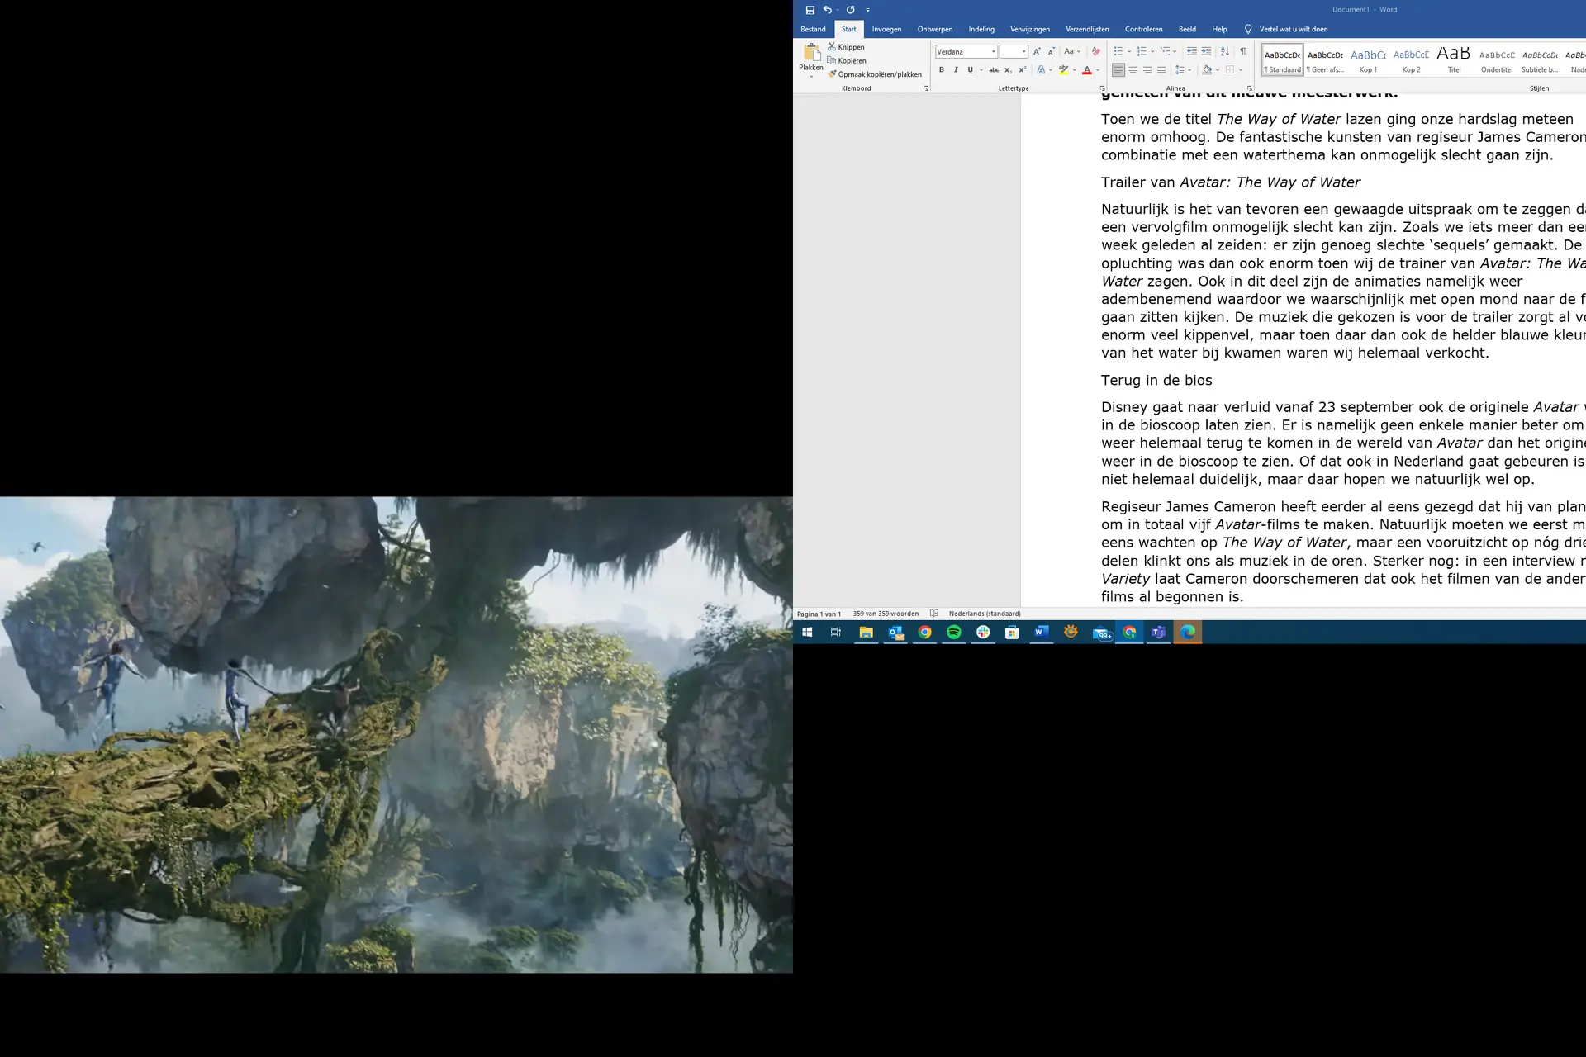Open the Klembord dialog launcher
The image size is (1586, 1057).
point(925,88)
